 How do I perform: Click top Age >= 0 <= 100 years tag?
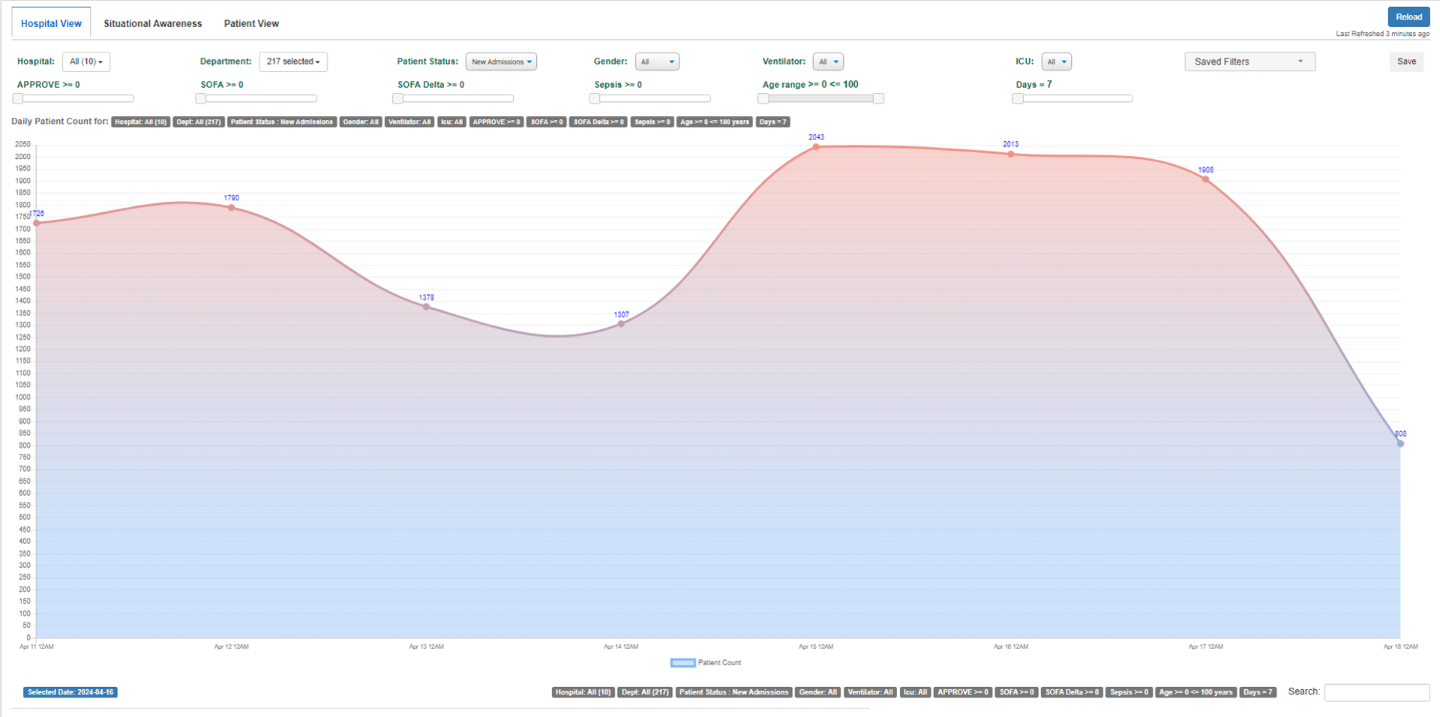(715, 121)
